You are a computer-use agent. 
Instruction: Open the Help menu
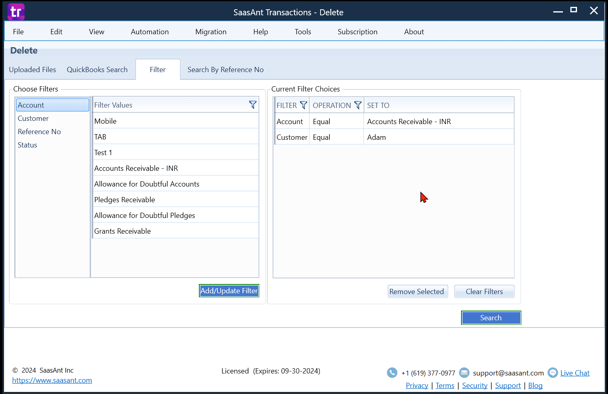click(261, 31)
